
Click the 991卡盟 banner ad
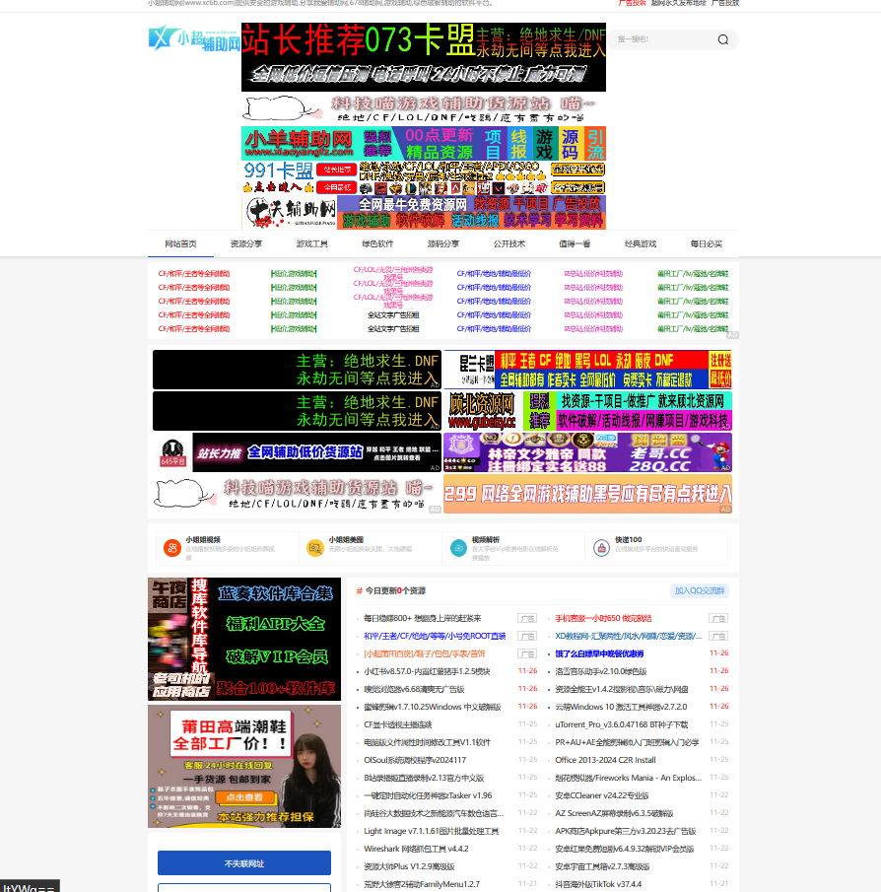[424, 178]
